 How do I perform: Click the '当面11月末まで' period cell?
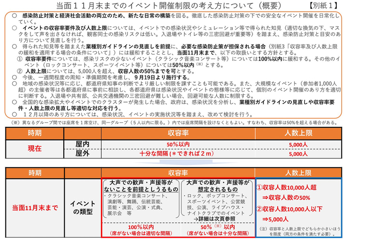(35, 208)
